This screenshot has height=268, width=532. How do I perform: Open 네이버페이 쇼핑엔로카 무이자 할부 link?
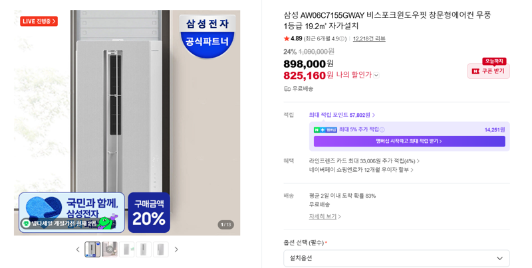361,170
